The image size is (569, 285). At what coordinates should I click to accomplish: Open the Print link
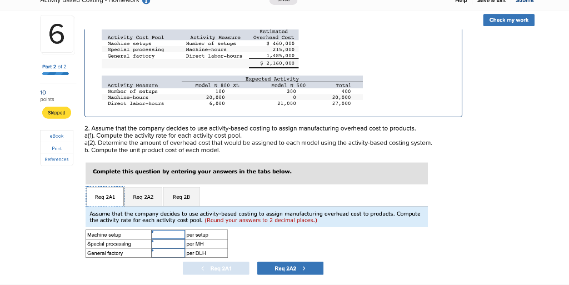click(x=57, y=148)
